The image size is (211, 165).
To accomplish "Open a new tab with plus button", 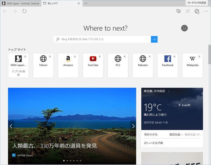I will 86,4.
